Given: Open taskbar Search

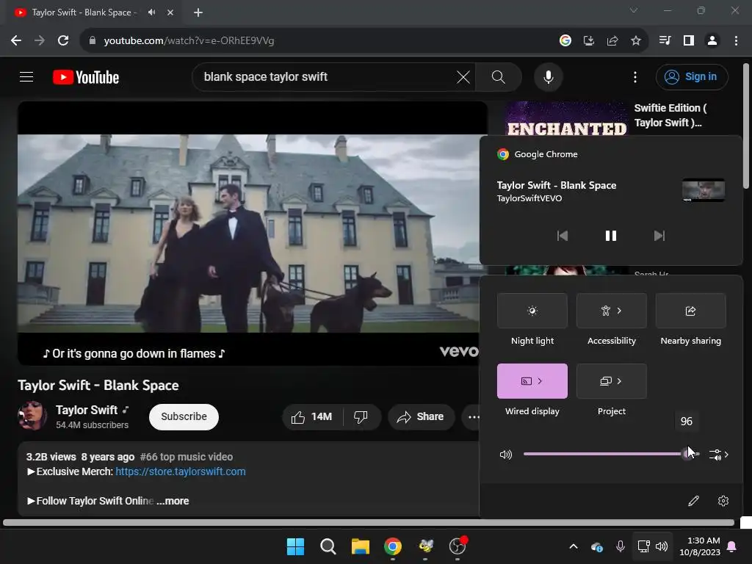Looking at the screenshot, I should pyautogui.click(x=328, y=546).
